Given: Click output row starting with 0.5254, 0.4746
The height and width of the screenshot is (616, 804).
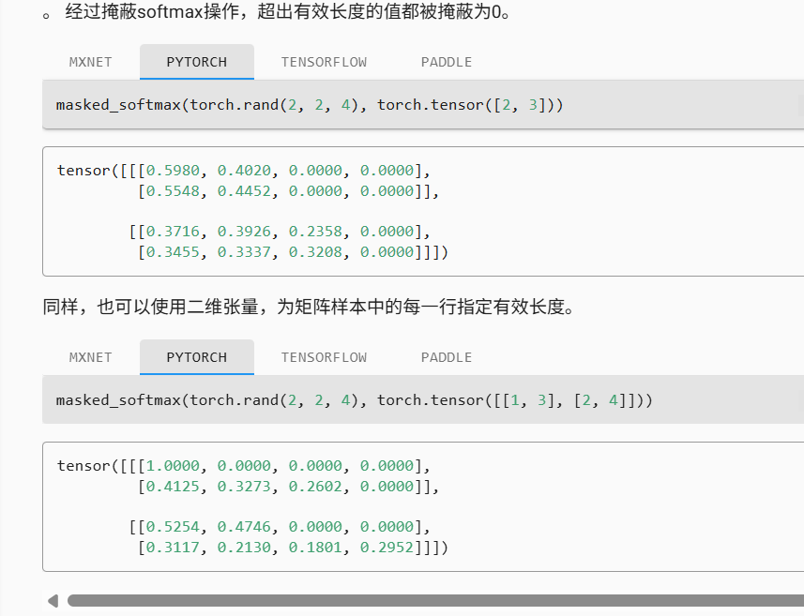Looking at the screenshot, I should pyautogui.click(x=280, y=527).
